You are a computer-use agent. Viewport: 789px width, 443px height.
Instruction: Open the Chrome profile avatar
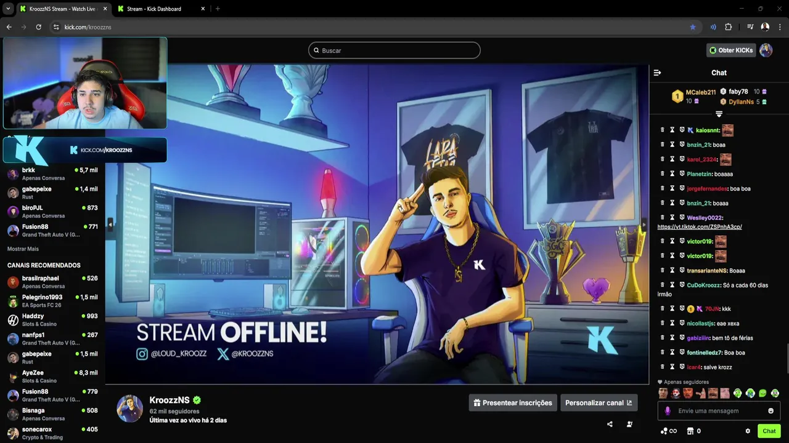click(x=765, y=27)
